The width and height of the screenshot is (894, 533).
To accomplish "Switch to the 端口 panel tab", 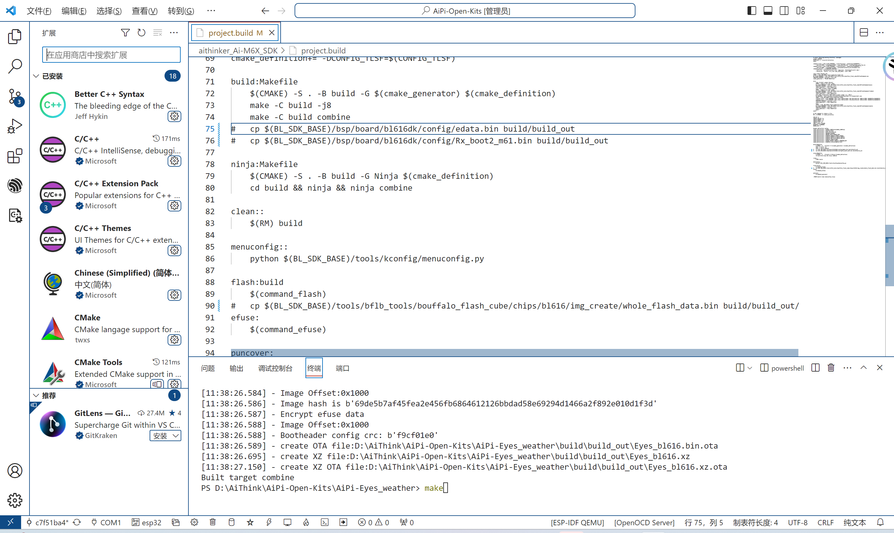I will click(342, 368).
